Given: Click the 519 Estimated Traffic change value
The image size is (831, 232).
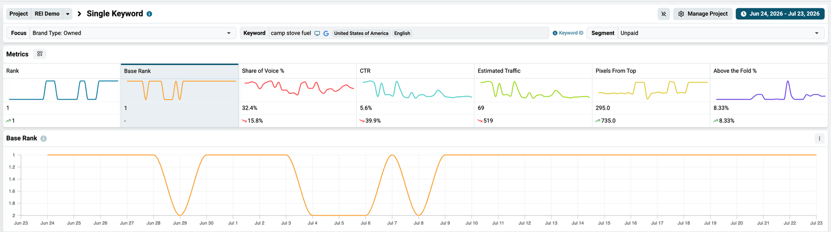Looking at the screenshot, I should click(x=488, y=120).
